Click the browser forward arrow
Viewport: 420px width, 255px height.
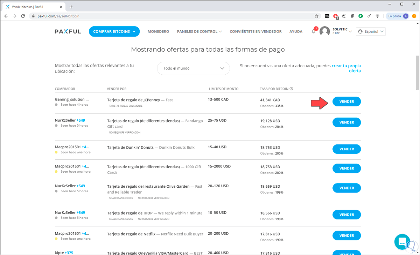pyautogui.click(x=15, y=16)
